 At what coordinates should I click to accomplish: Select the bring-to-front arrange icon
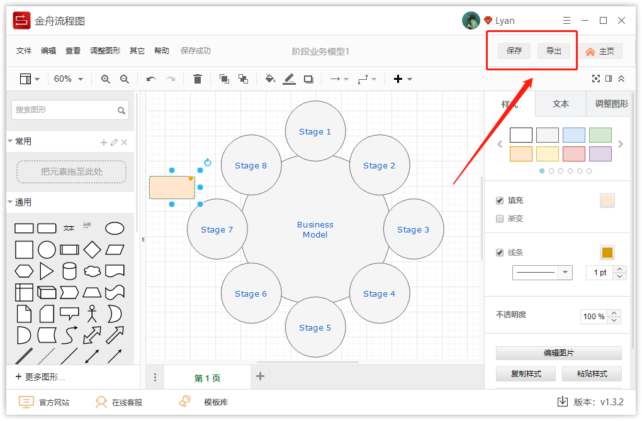coord(223,79)
